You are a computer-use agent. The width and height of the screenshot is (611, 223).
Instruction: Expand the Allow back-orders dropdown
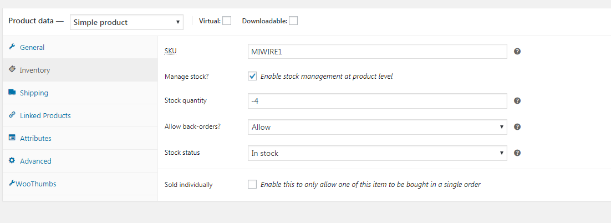click(x=377, y=127)
